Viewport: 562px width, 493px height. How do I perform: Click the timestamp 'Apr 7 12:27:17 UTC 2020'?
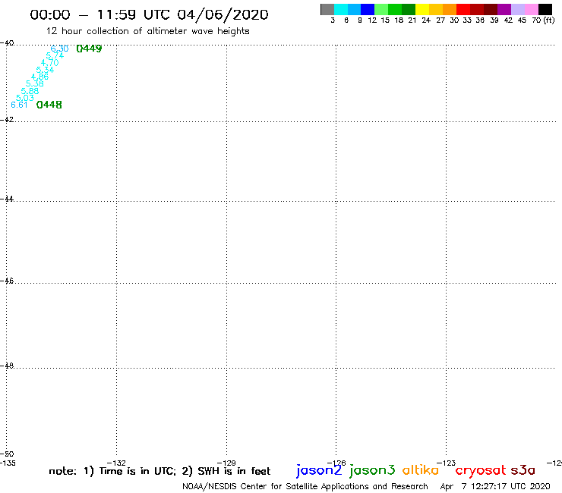coord(495,487)
